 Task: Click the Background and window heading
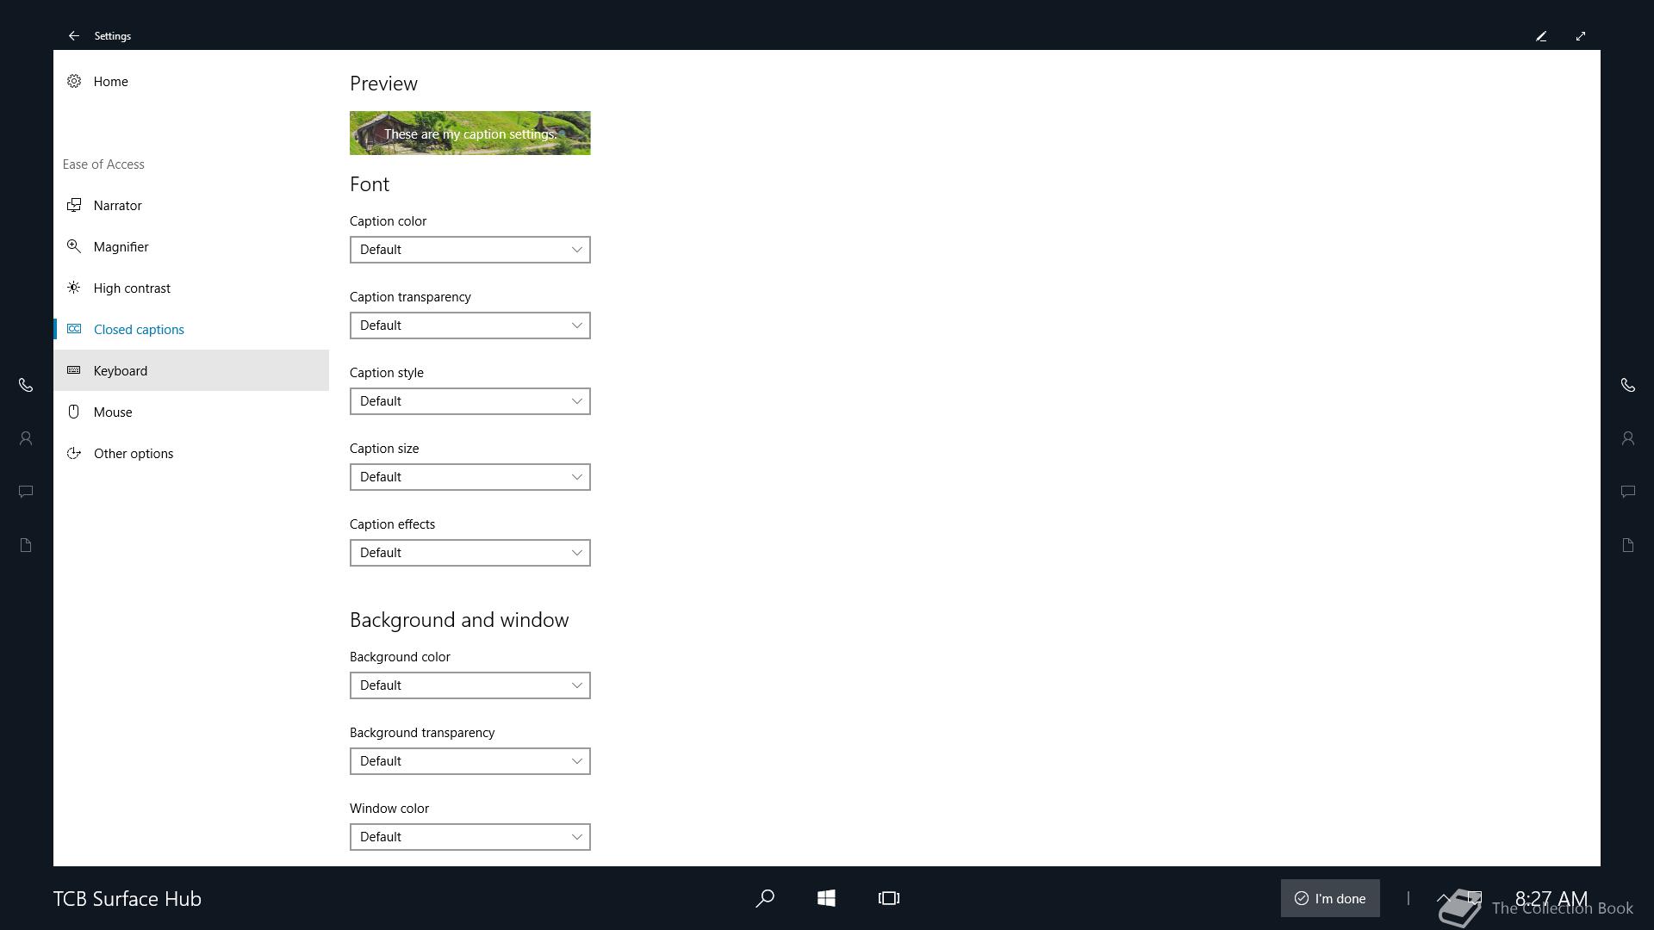[459, 620]
